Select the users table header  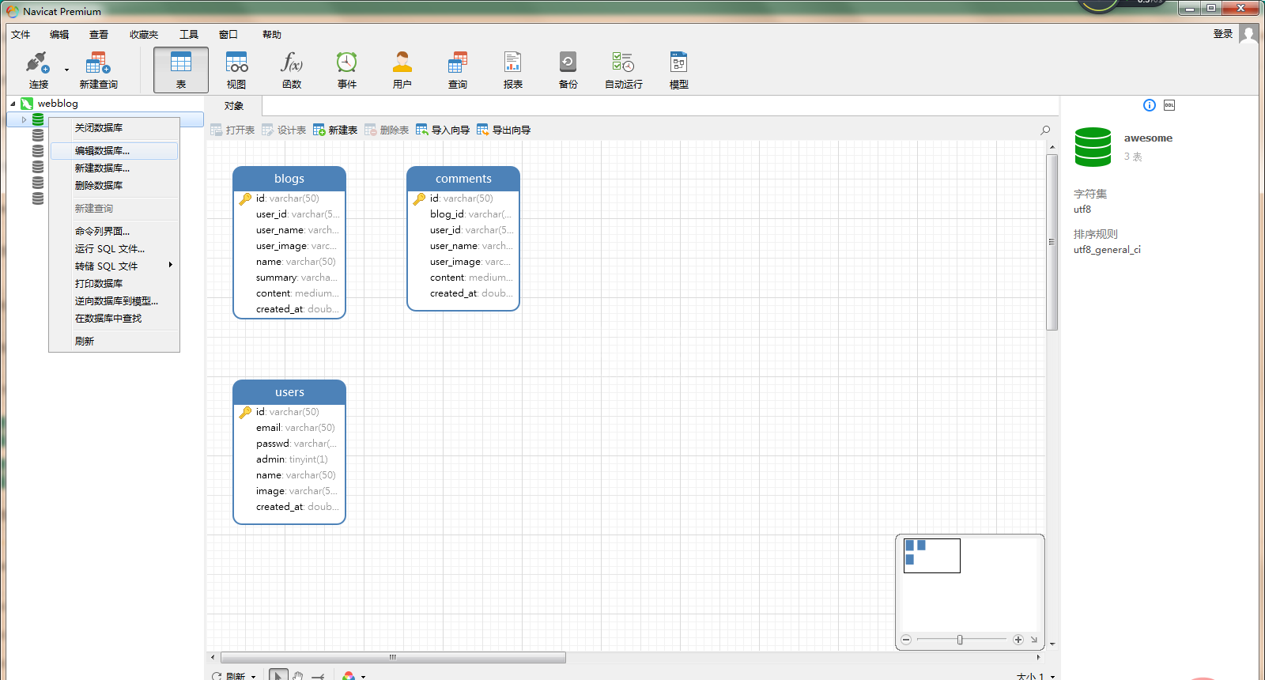point(289,392)
